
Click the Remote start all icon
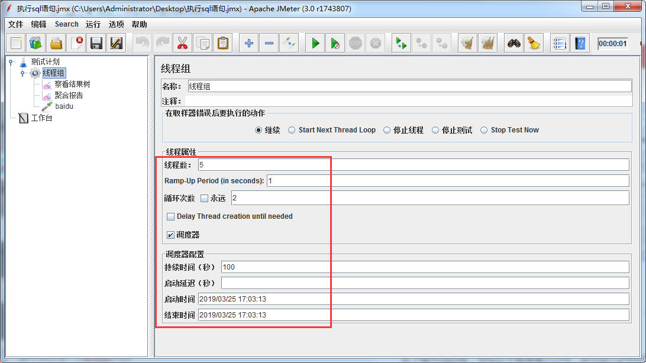(401, 43)
